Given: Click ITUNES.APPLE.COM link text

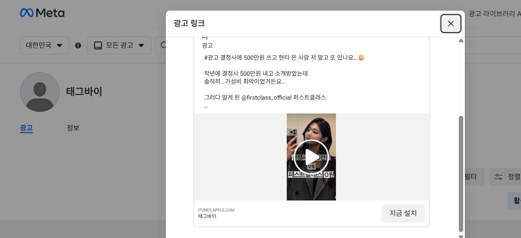Looking at the screenshot, I should 216,210.
